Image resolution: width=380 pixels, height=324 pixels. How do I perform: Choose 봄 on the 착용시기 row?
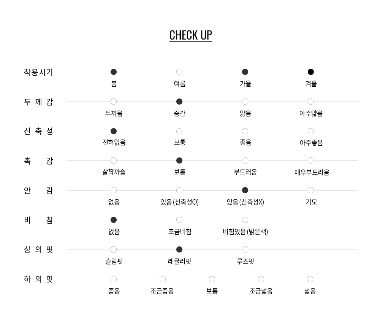click(x=114, y=72)
